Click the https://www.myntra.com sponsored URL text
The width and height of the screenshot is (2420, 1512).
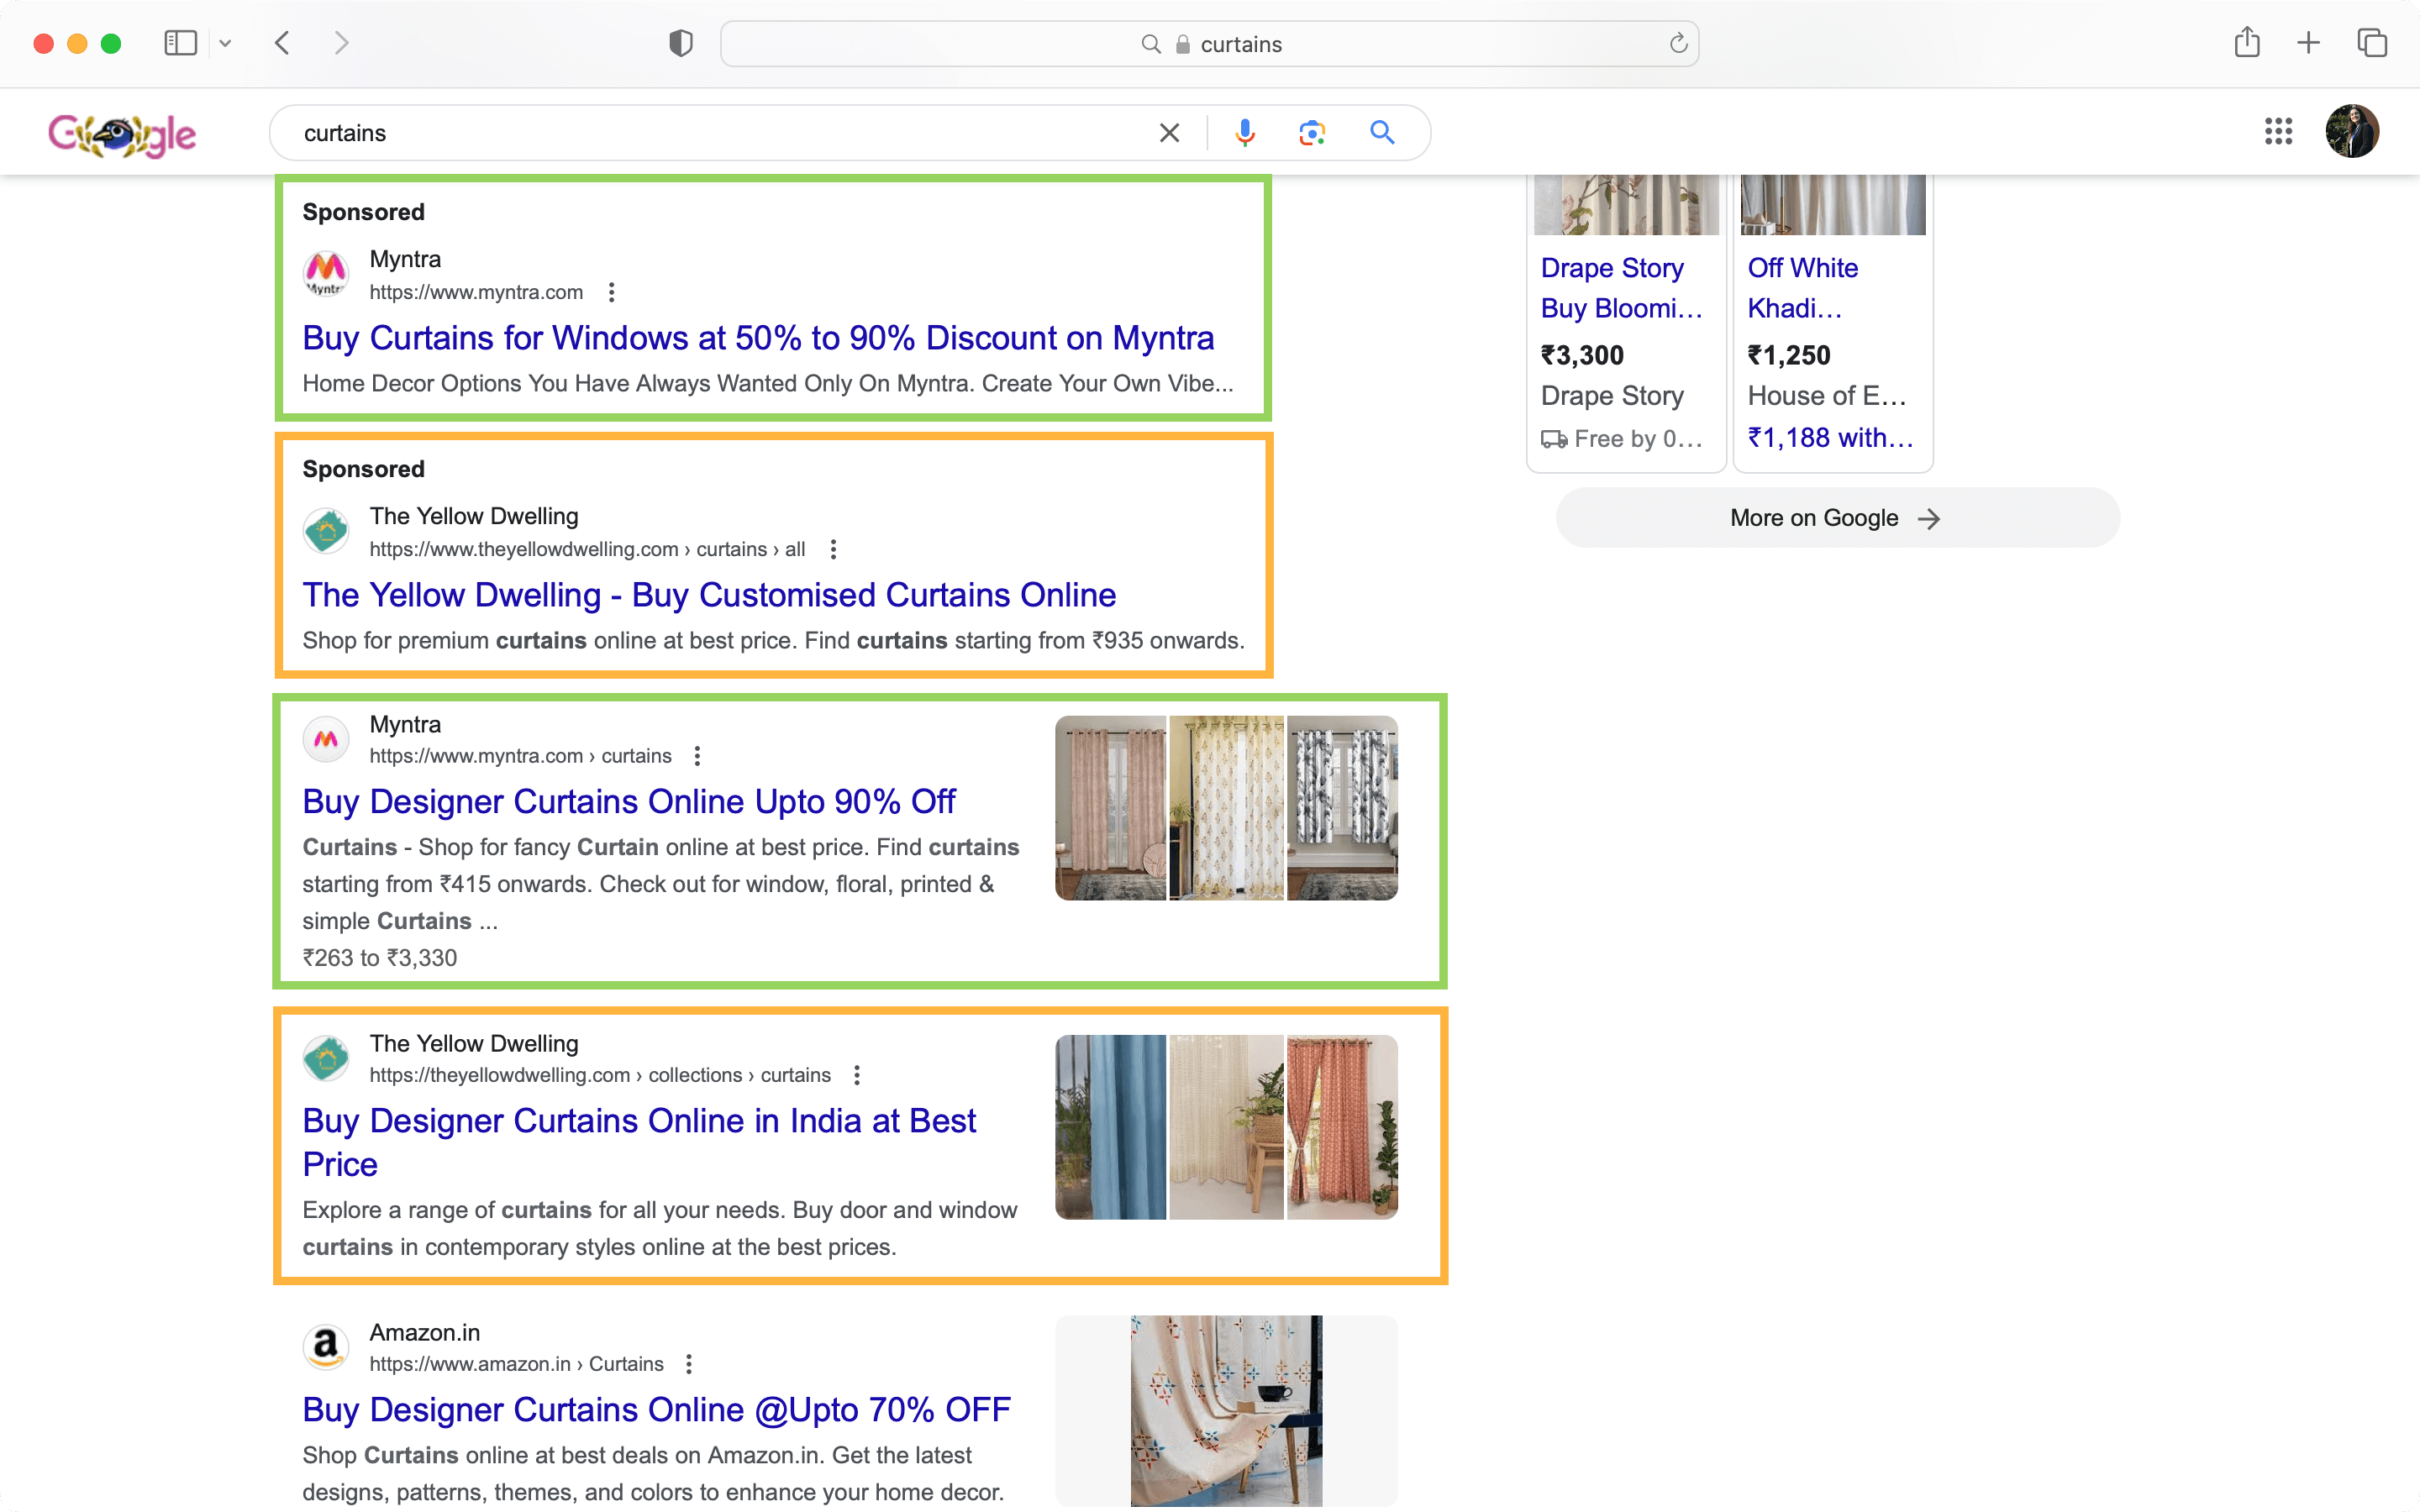click(x=476, y=292)
